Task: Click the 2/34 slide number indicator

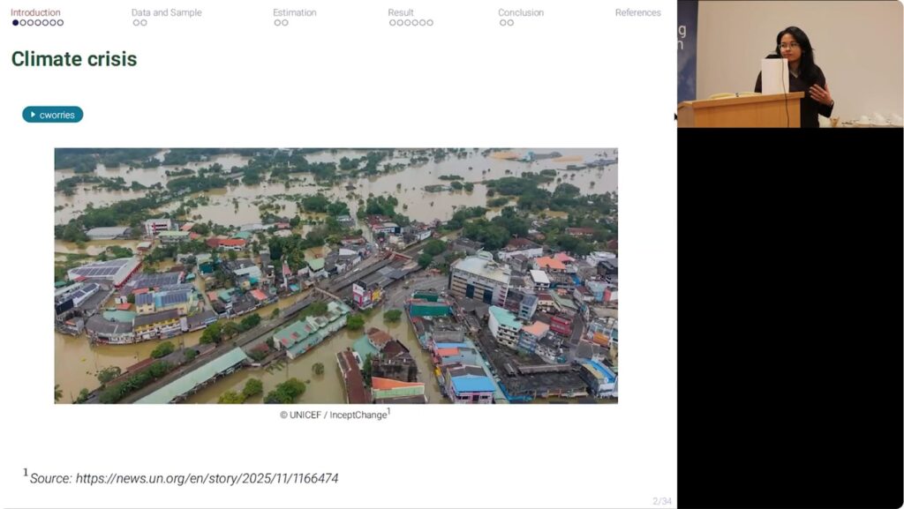Action: point(661,501)
